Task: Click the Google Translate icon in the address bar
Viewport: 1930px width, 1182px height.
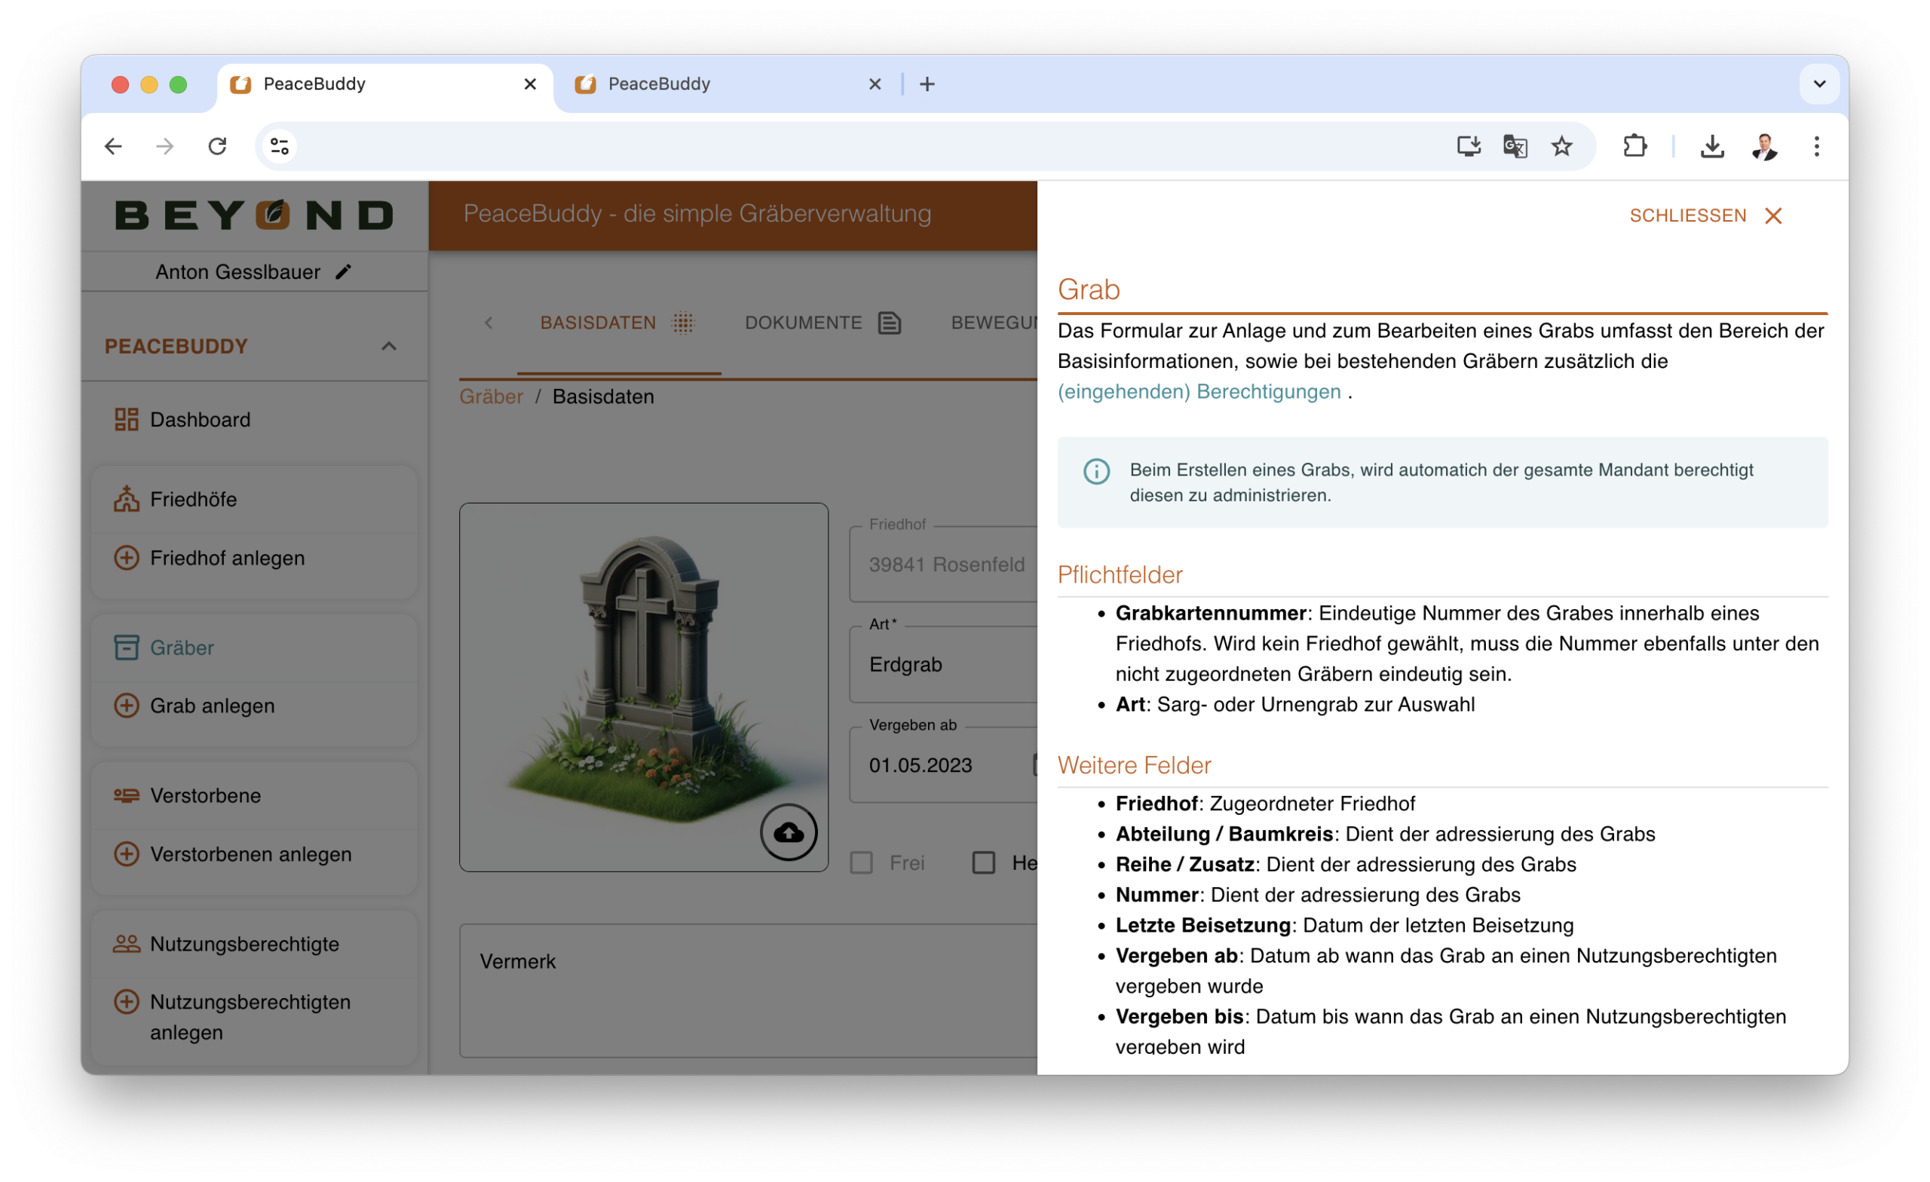Action: point(1515,146)
